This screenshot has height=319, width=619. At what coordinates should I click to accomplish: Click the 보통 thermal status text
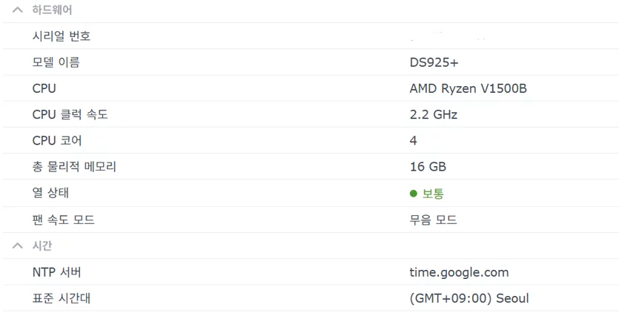[433, 194]
